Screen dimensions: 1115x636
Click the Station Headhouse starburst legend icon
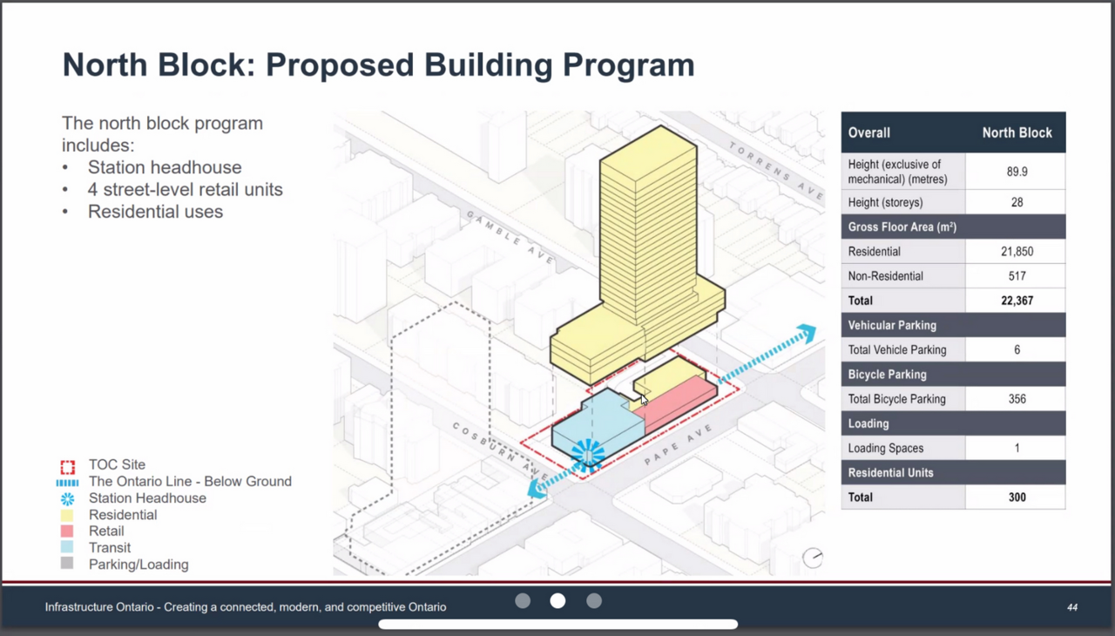tap(67, 498)
